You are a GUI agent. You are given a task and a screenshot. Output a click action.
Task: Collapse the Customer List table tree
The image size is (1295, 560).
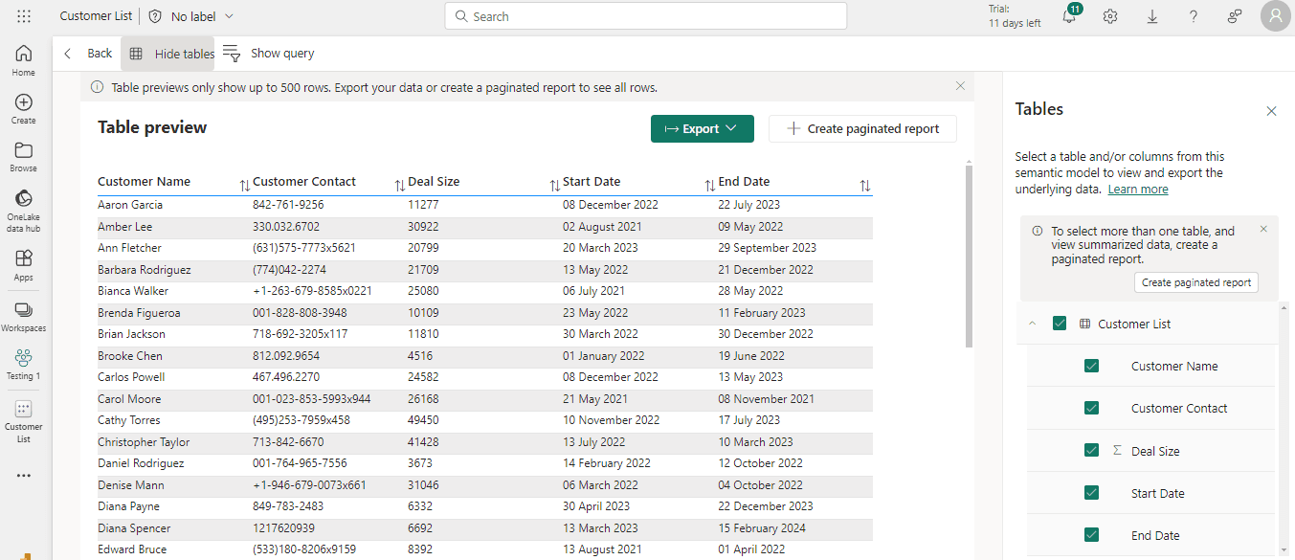1032,324
